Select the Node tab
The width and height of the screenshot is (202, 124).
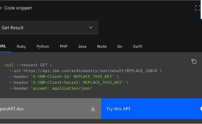[x=102, y=46]
